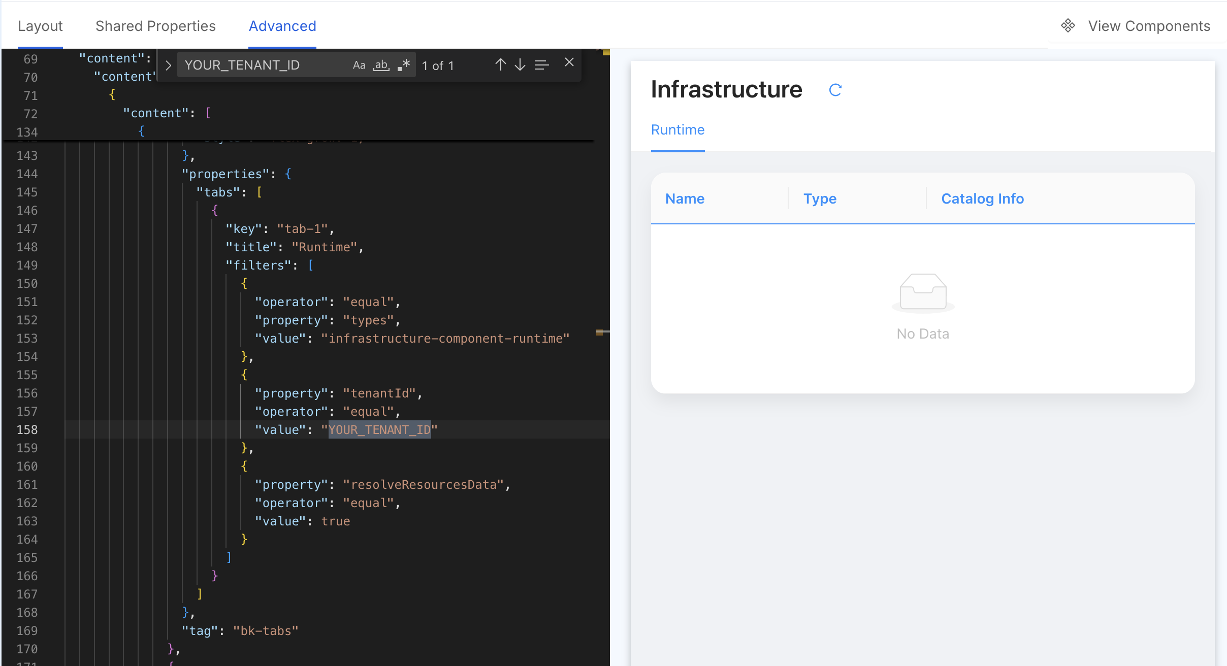Click the "types" value on line 152
1227x666 pixels.
coord(369,320)
